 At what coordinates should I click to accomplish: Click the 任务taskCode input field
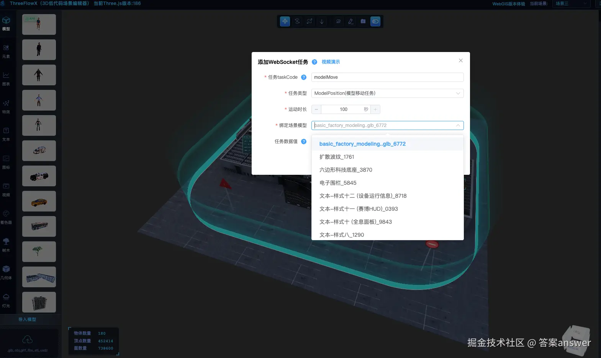[388, 77]
